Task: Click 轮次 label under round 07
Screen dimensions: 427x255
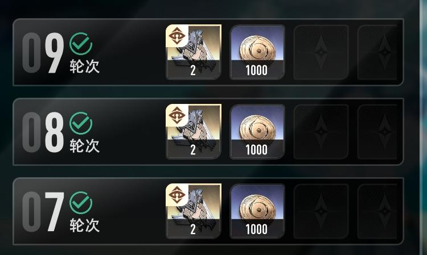Action: point(84,225)
